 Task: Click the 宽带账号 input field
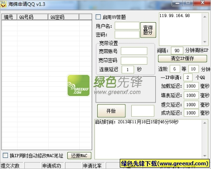[134, 51]
